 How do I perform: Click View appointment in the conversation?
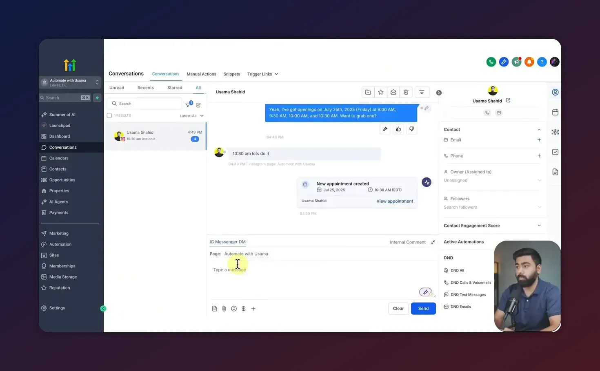coord(394,201)
